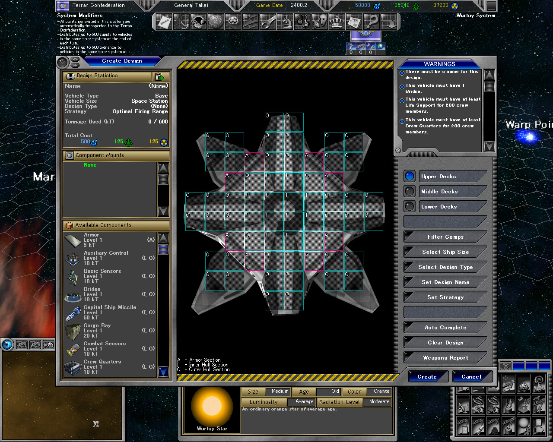
Task: Click the question mark help icon
Action: tap(372, 22)
